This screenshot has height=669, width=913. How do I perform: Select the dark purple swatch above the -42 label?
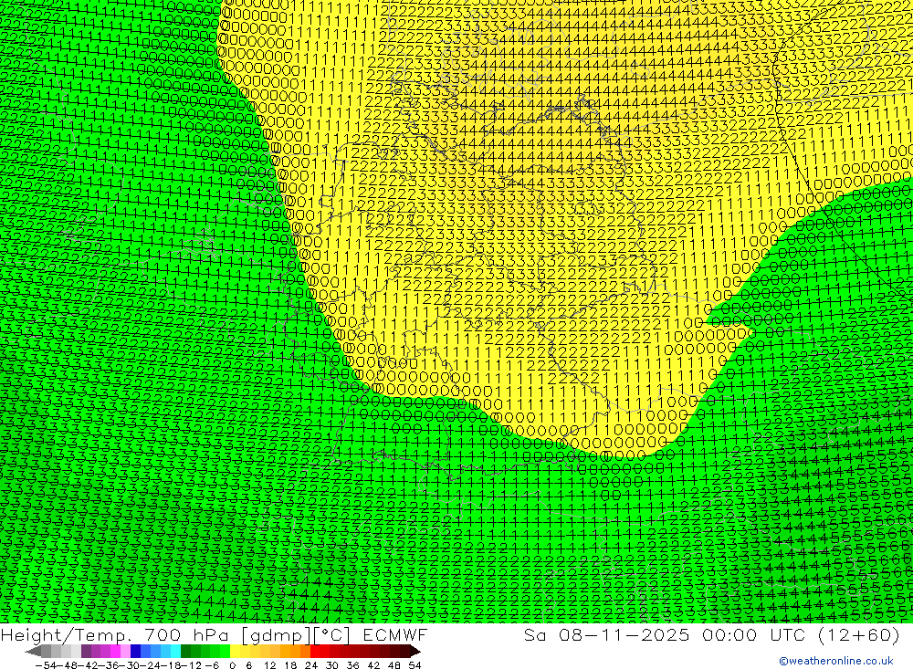86,651
